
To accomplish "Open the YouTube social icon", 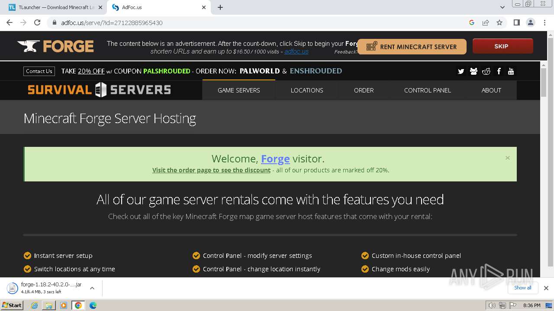I will (x=511, y=71).
